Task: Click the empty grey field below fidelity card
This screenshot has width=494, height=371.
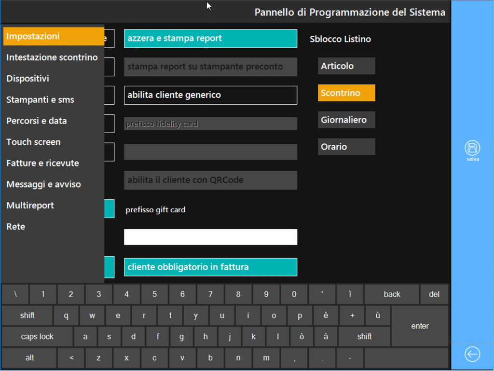Action: click(x=210, y=152)
